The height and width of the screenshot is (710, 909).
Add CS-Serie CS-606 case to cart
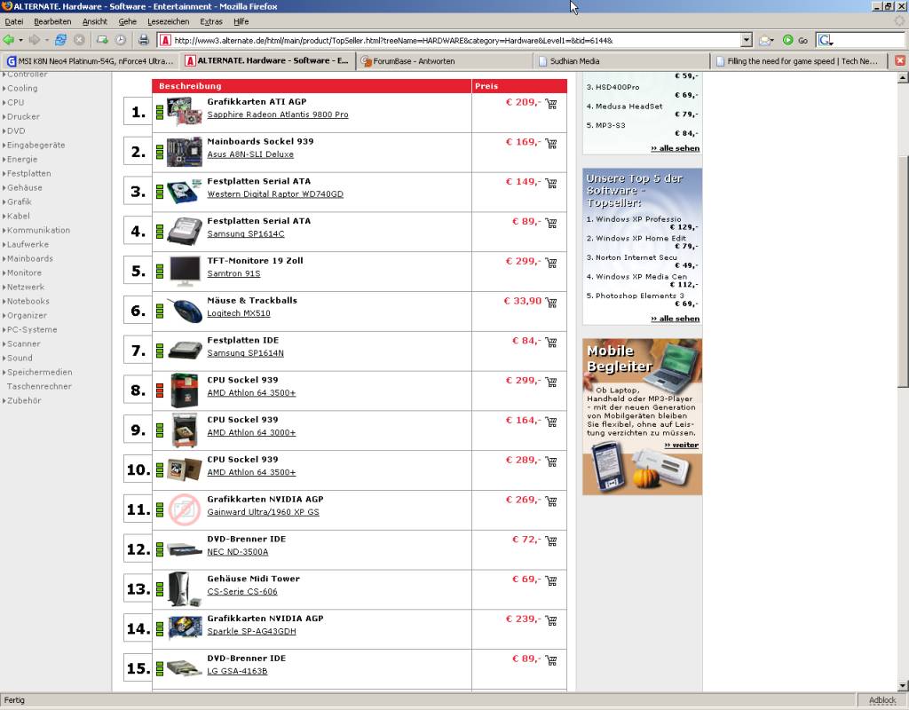[550, 580]
